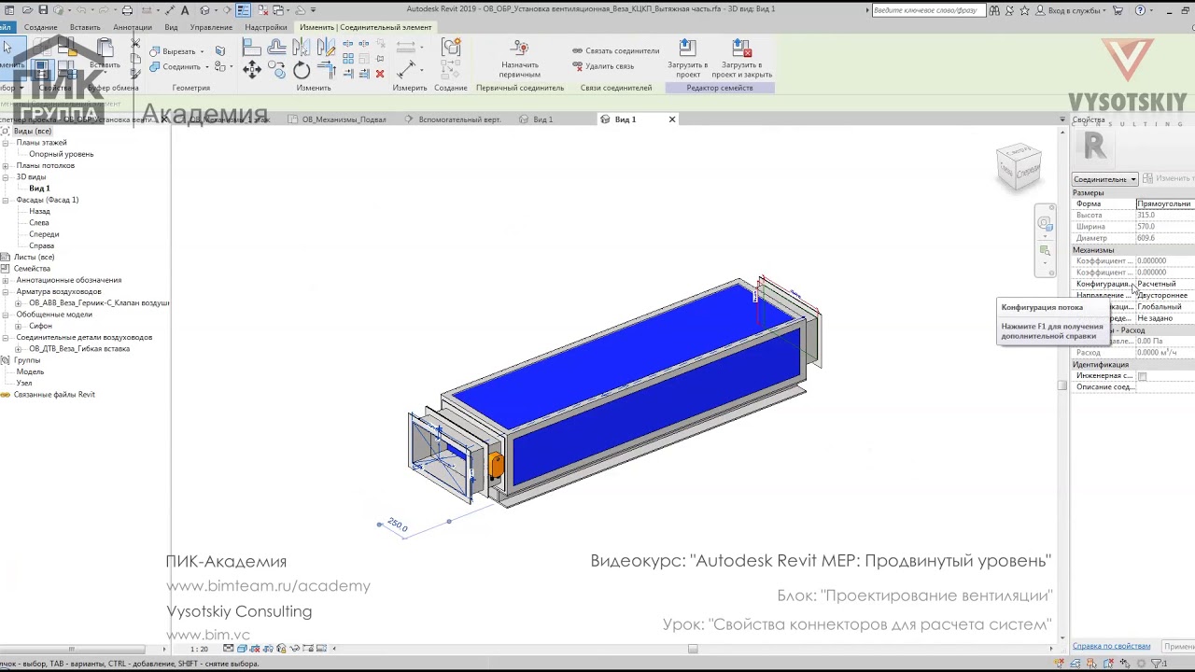The image size is (1195, 672).
Task: Click the Расход value 0.0000 м³/ч
Action: (x=1165, y=353)
